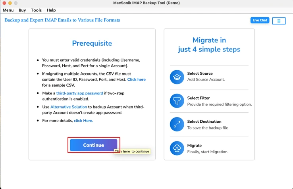
Task: Open the hamburger menu button
Action: pos(279,21)
